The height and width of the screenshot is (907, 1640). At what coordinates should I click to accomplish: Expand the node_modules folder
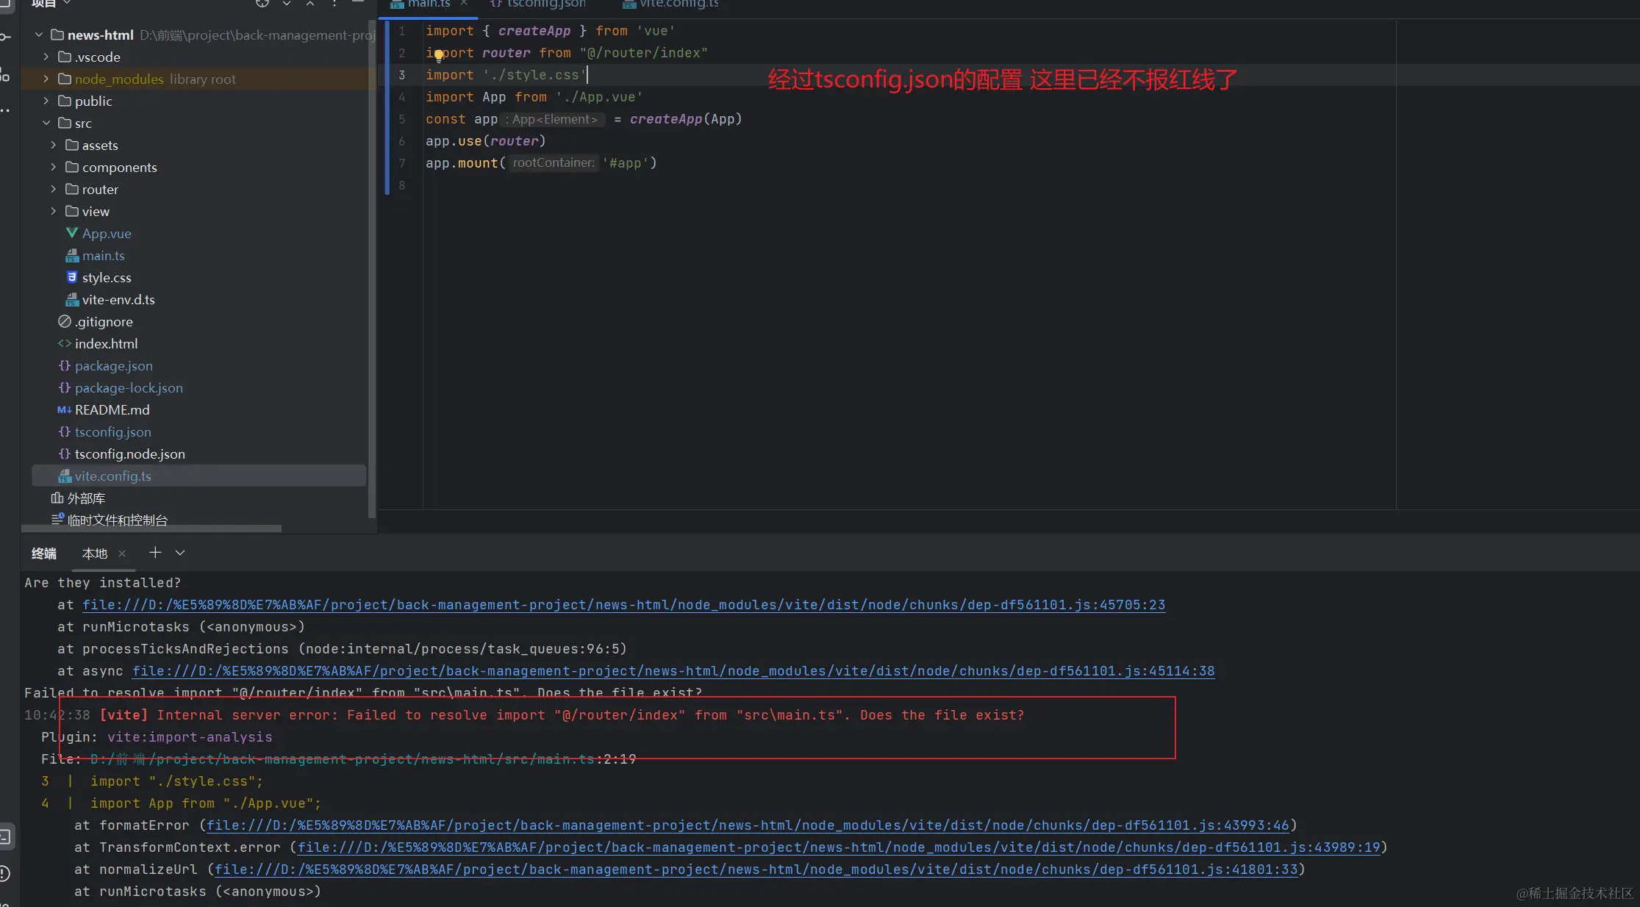(x=46, y=79)
